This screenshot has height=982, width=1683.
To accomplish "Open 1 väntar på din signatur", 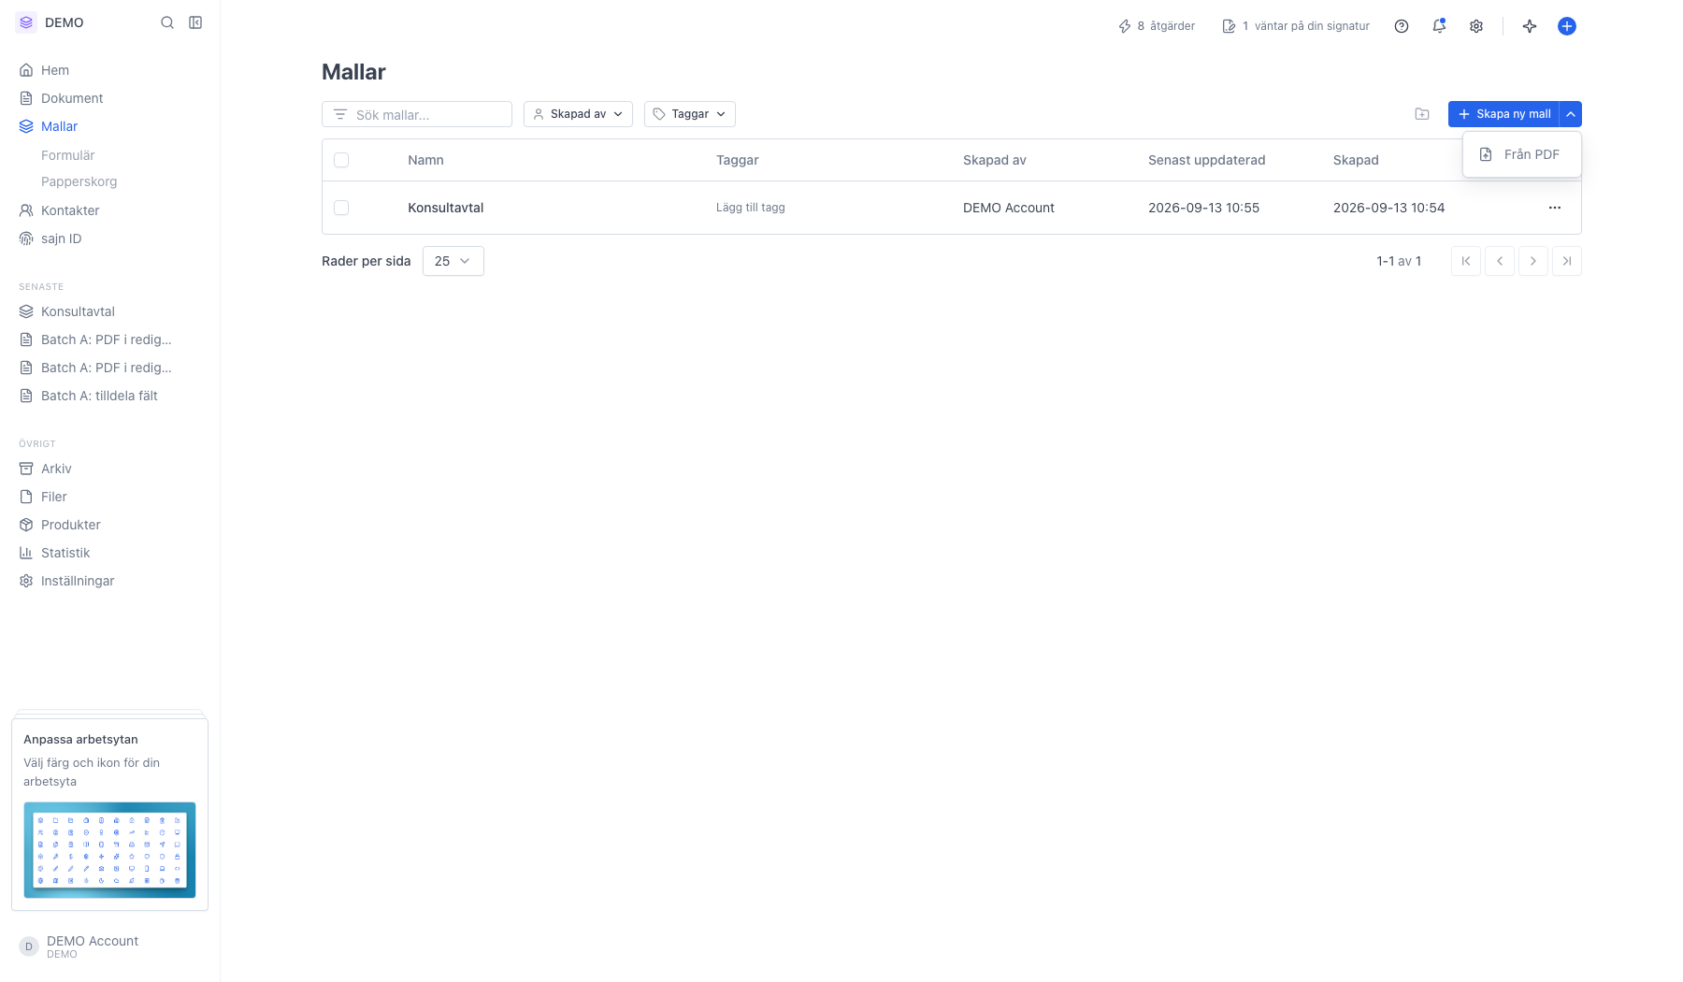I will [x=1296, y=26].
